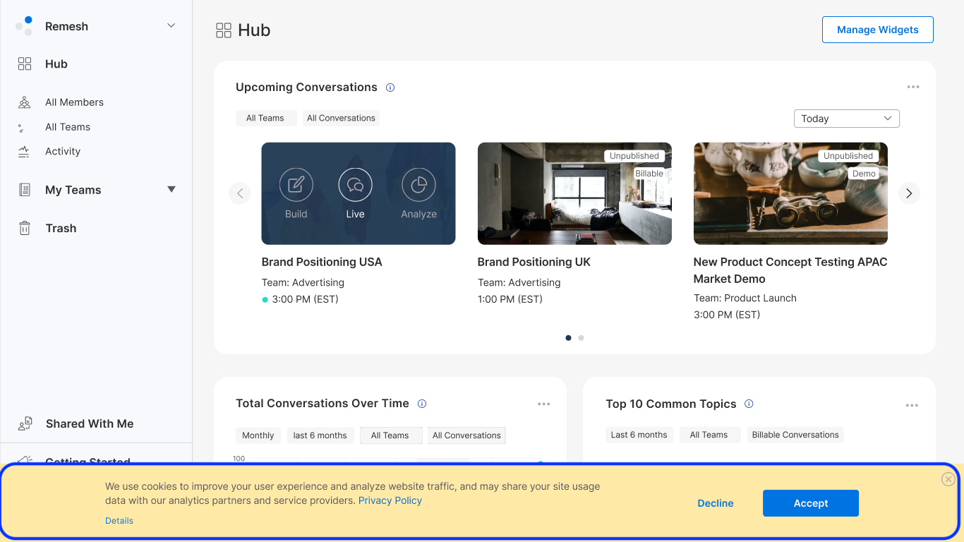Click the Activity chart icon
Viewport: 964px width, 542px height.
click(x=24, y=152)
